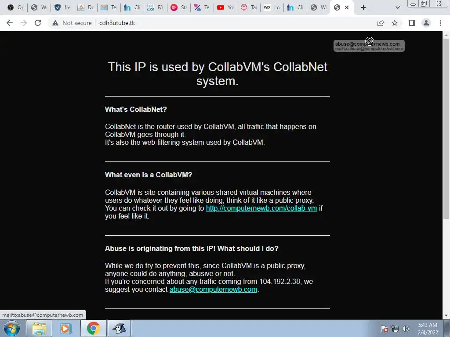Open Windows Explorer from the taskbar
Screen dimensions: 450x337
[x=39, y=328]
